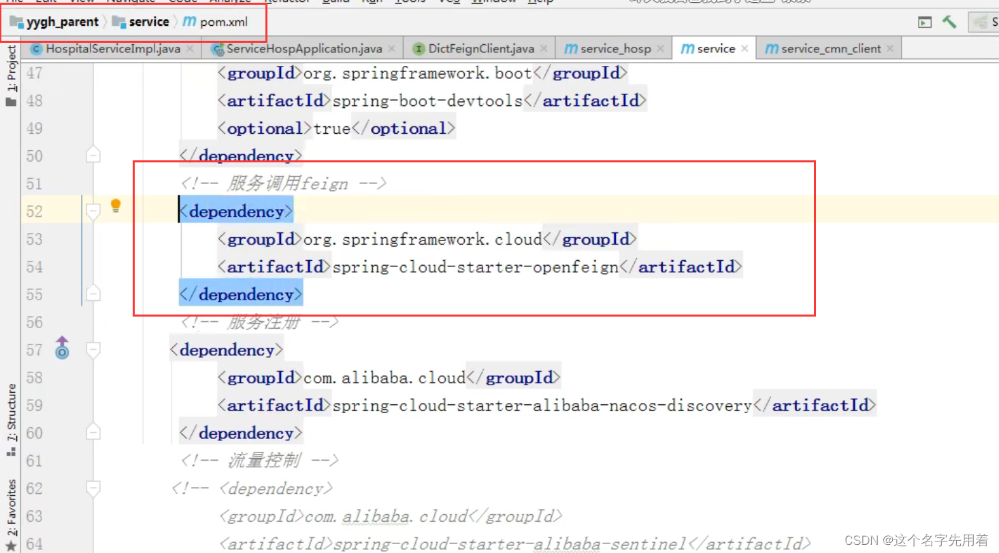Click the Build project hammer icon

tap(949, 22)
